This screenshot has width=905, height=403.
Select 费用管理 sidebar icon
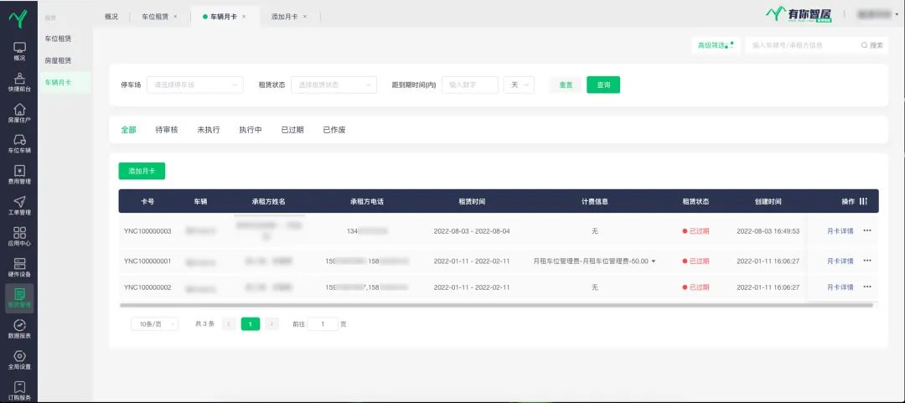[x=19, y=174]
